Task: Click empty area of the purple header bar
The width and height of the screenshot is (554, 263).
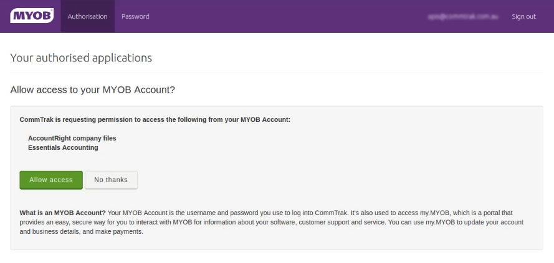Action: click(280, 17)
